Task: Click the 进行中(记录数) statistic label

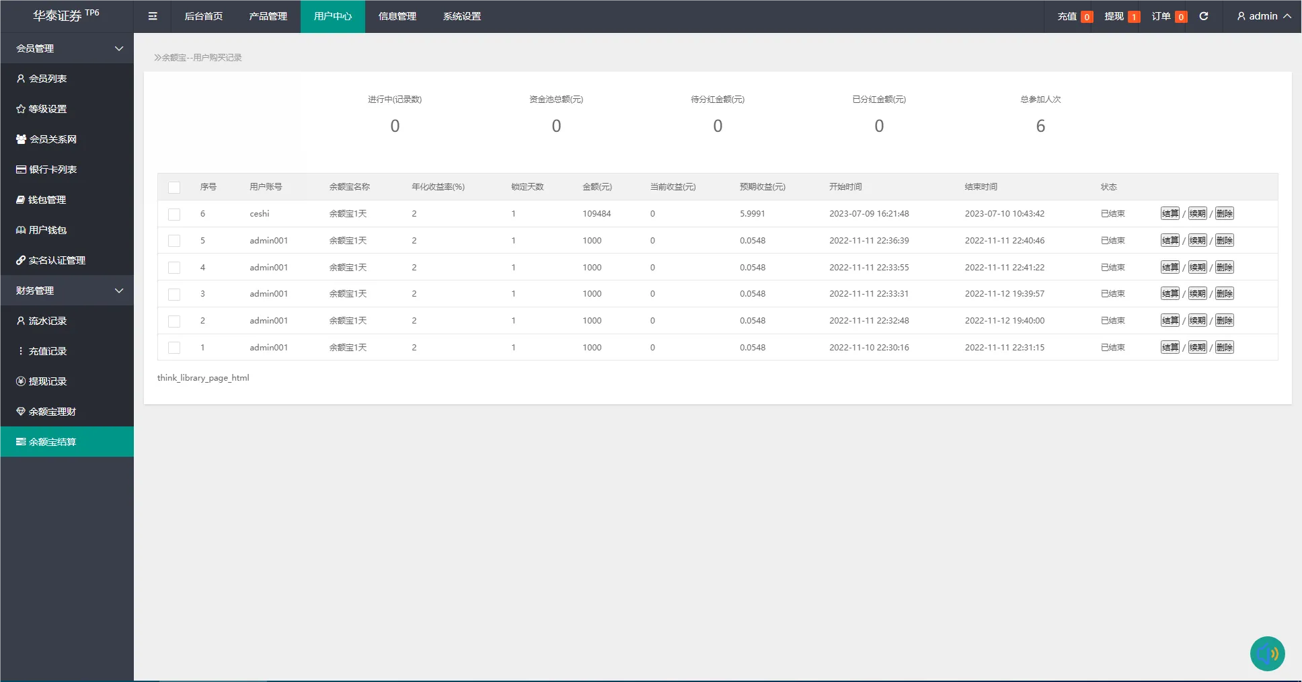Action: pos(395,100)
